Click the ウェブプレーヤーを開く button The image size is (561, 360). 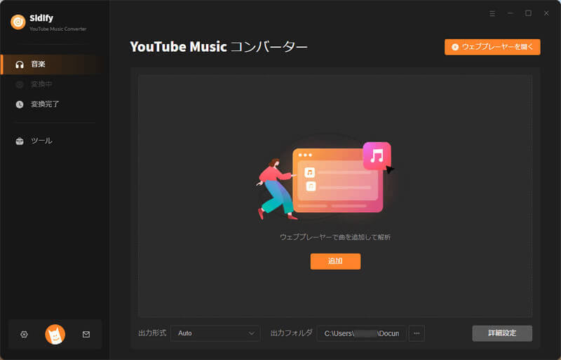point(492,47)
